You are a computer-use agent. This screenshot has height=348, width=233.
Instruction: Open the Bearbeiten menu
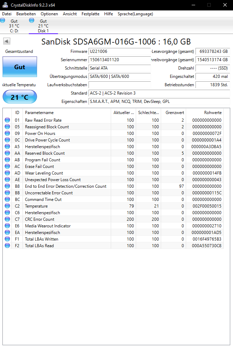point(26,14)
